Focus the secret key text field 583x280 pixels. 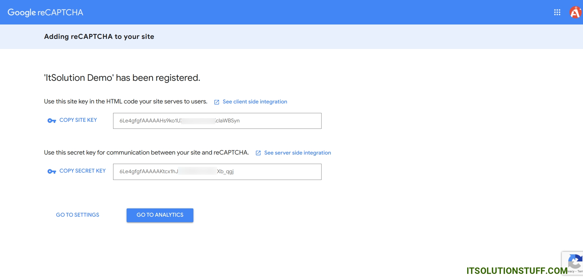tap(217, 172)
